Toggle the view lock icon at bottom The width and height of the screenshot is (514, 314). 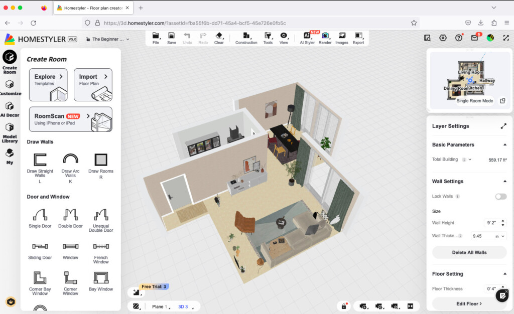pyautogui.click(x=343, y=306)
